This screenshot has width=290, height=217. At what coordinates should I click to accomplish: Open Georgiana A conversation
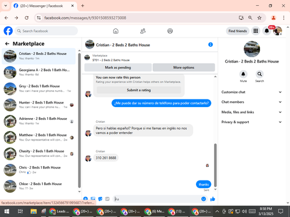[x=39, y=72]
